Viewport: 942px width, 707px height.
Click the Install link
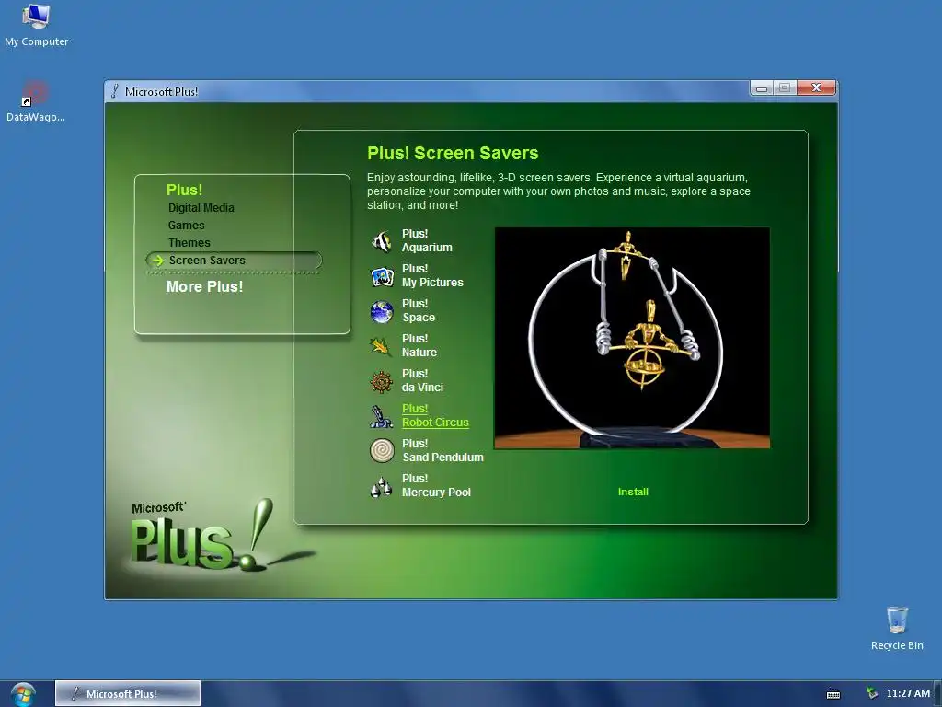pyautogui.click(x=633, y=492)
